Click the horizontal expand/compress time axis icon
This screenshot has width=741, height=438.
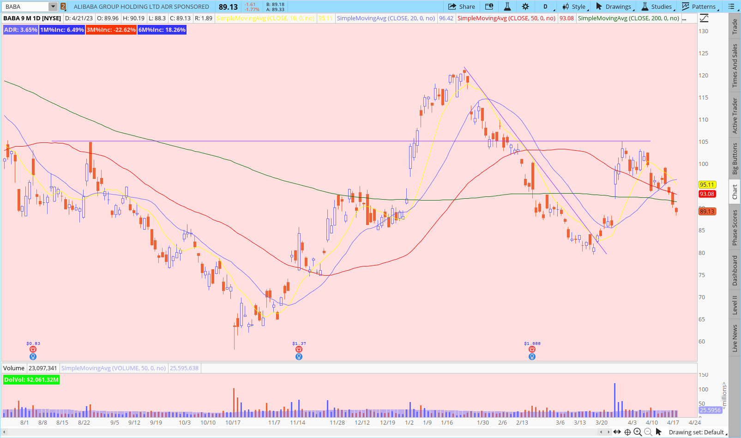tap(617, 432)
